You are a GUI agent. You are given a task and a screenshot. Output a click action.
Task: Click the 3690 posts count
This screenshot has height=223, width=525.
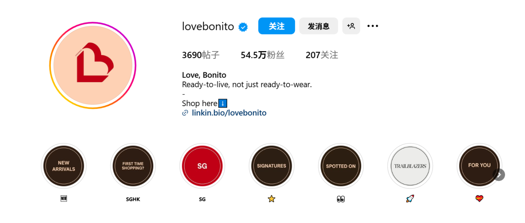click(x=201, y=55)
